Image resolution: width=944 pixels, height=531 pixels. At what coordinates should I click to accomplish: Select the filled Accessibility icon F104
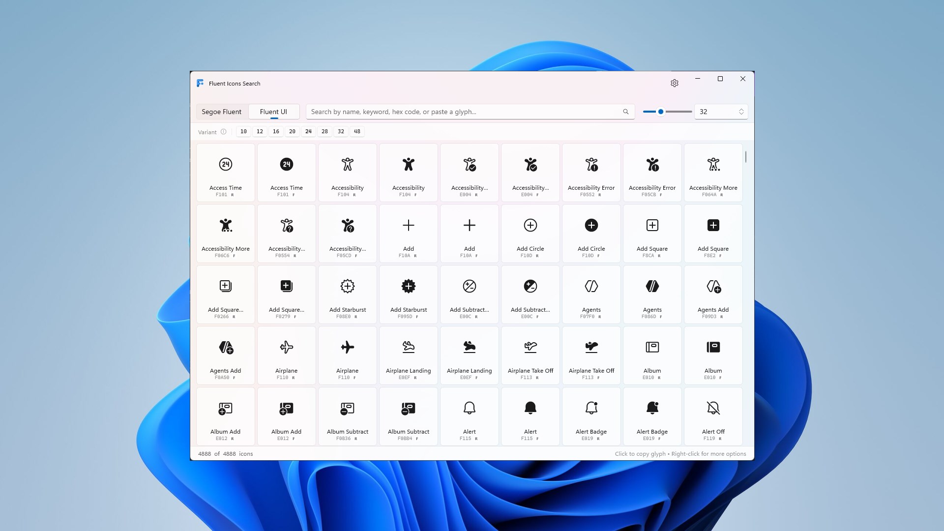coord(409,173)
